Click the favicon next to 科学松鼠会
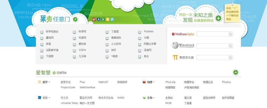267x108 pixels. 42,32
